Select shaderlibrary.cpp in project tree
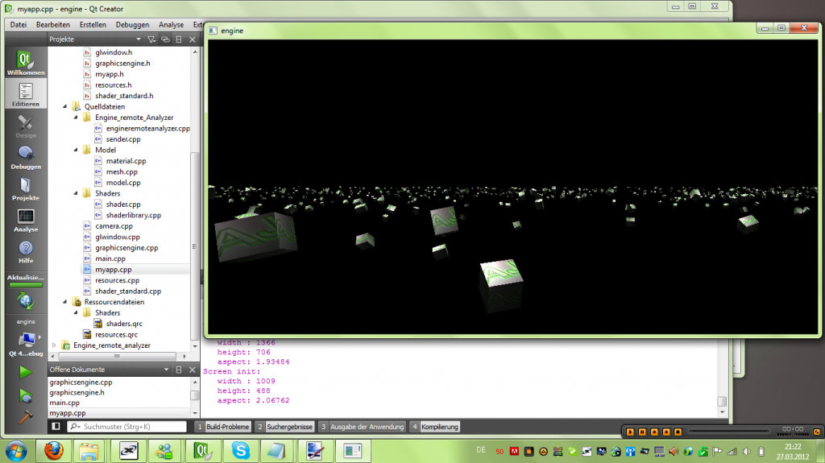Viewport: 825px width, 463px height. pyautogui.click(x=133, y=215)
